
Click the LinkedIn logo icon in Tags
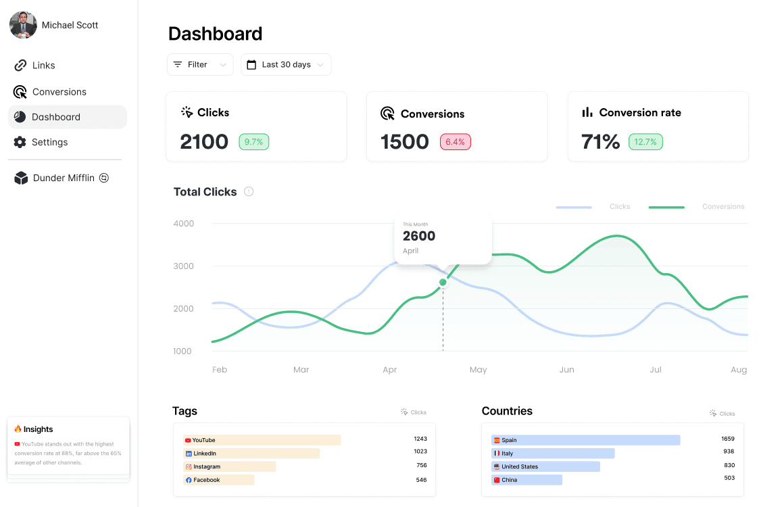[189, 454]
